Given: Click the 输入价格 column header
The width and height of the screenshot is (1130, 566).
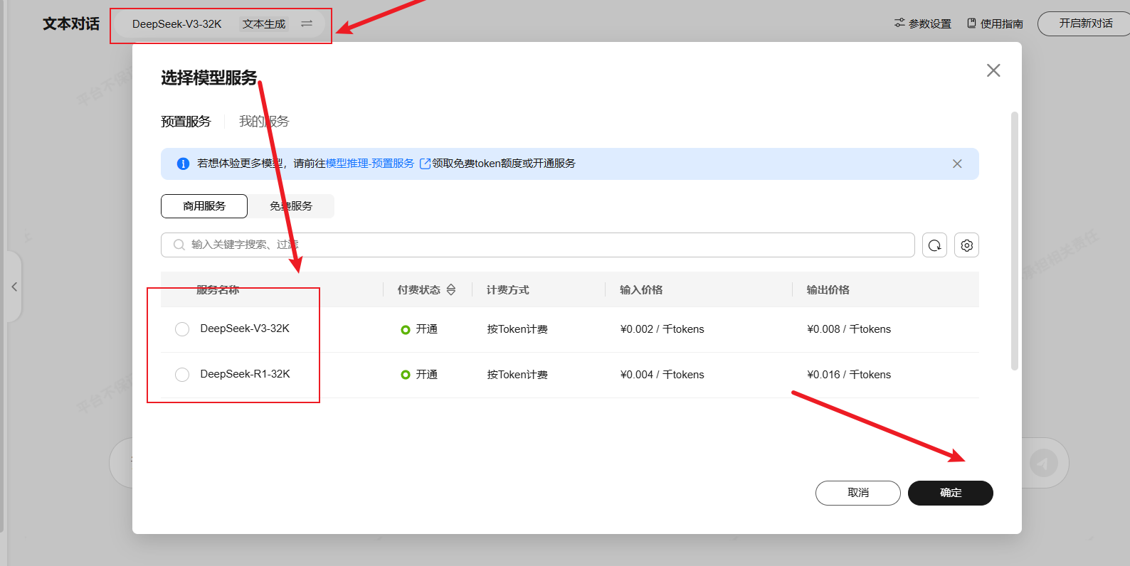Looking at the screenshot, I should [641, 290].
